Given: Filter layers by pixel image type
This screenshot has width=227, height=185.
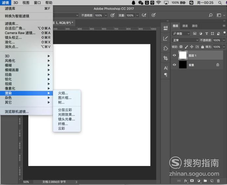Looking at the screenshot, I should point(195,33).
